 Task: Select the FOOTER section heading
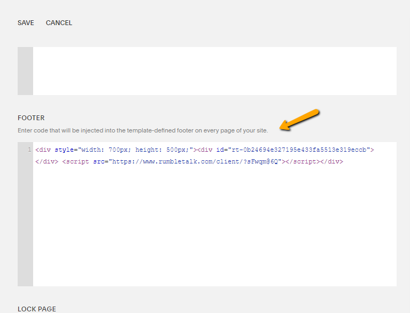tap(31, 118)
